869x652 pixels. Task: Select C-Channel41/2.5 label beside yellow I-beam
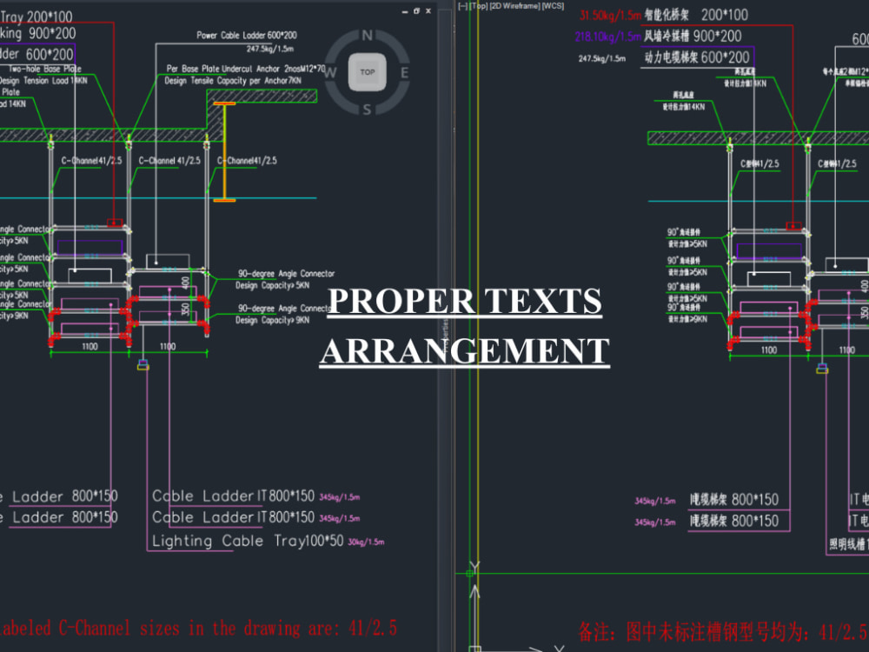[x=247, y=161]
